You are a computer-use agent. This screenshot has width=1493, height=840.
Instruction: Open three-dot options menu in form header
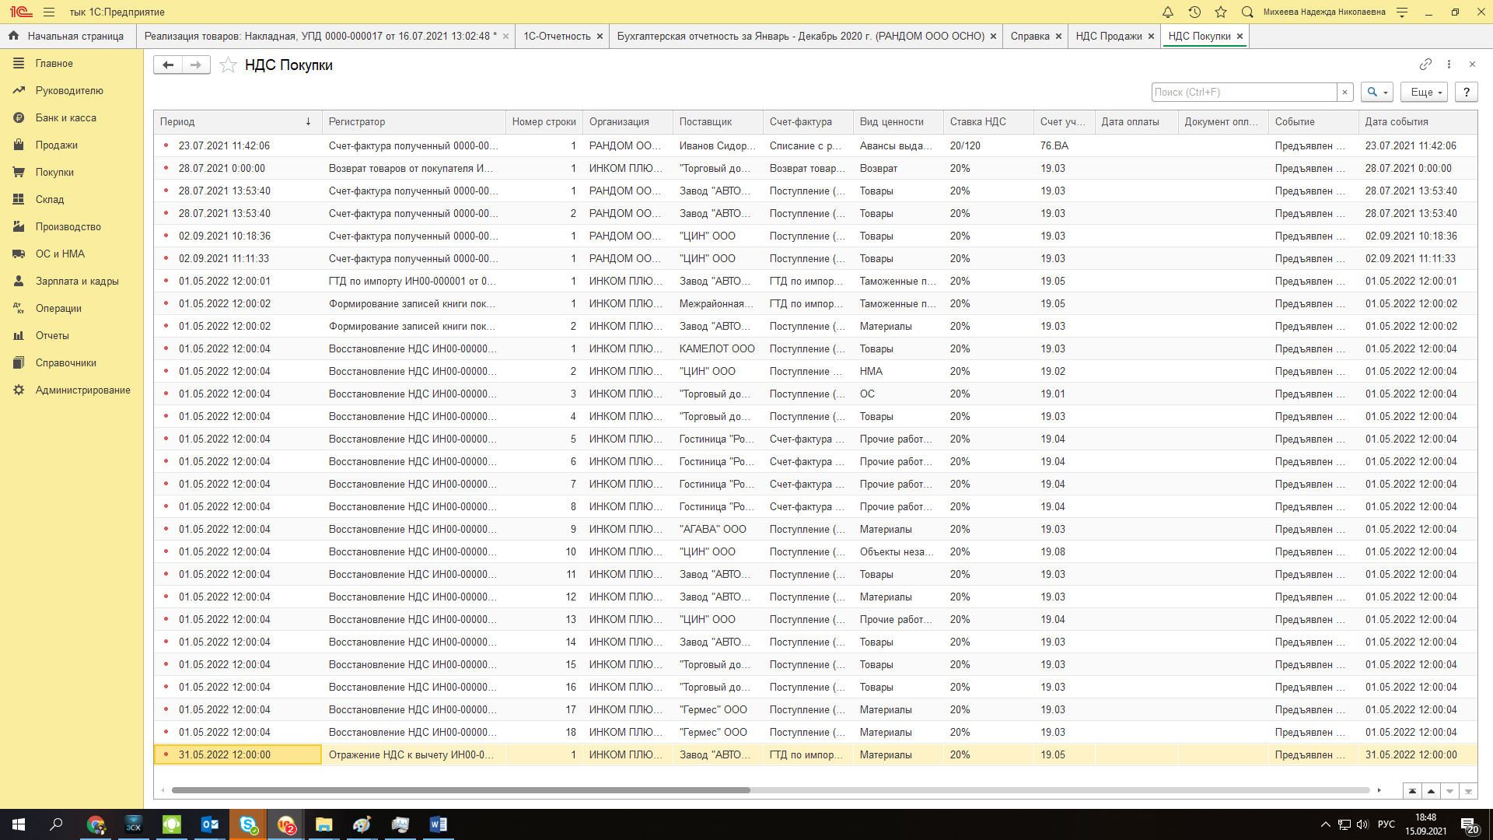point(1449,65)
